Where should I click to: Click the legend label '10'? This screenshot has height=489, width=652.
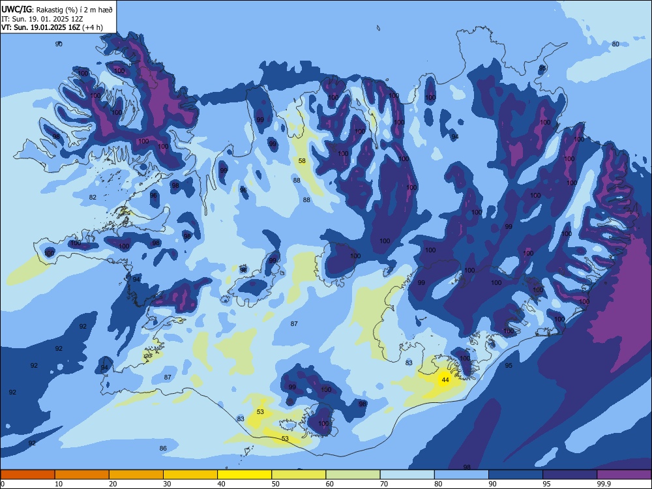[x=59, y=484]
